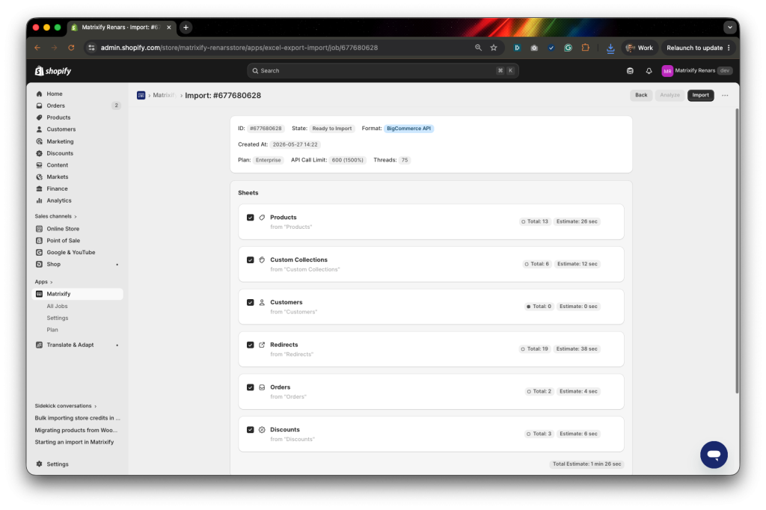Image resolution: width=766 pixels, height=510 pixels.
Task: Uncheck the Discounts sheet checkbox
Action: pyautogui.click(x=250, y=430)
